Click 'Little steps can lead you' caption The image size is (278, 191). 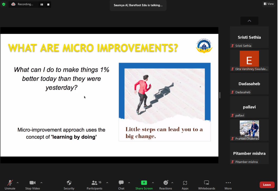(x=164, y=132)
